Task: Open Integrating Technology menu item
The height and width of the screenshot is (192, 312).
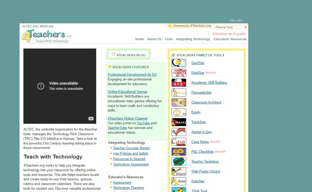Action: coord(193,39)
